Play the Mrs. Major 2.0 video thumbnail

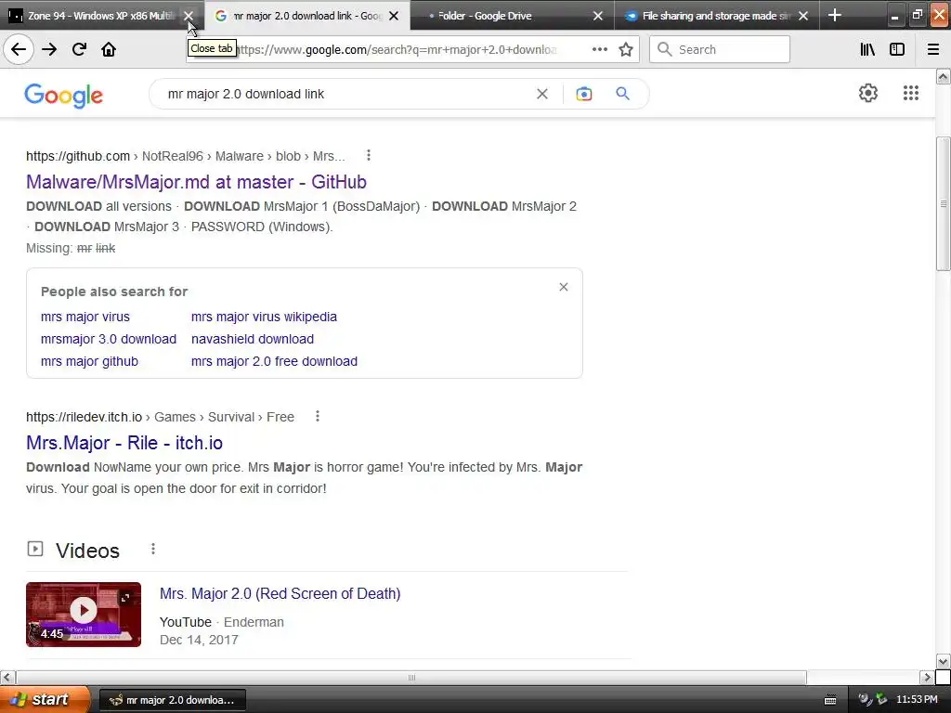click(x=83, y=615)
